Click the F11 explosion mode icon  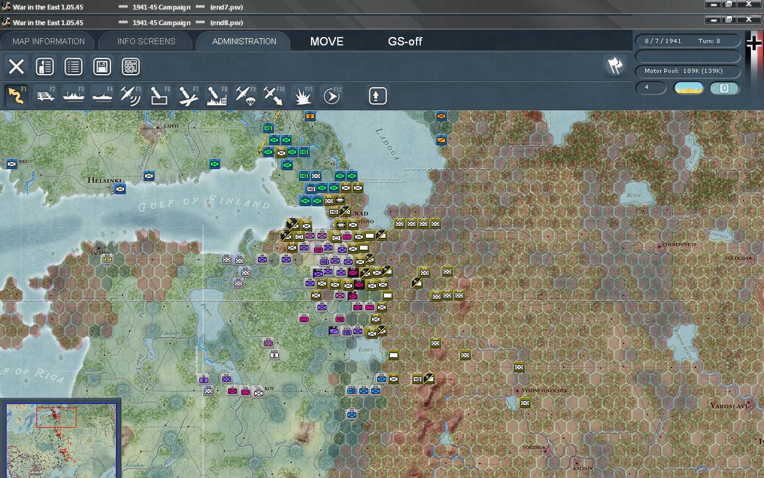click(x=303, y=96)
